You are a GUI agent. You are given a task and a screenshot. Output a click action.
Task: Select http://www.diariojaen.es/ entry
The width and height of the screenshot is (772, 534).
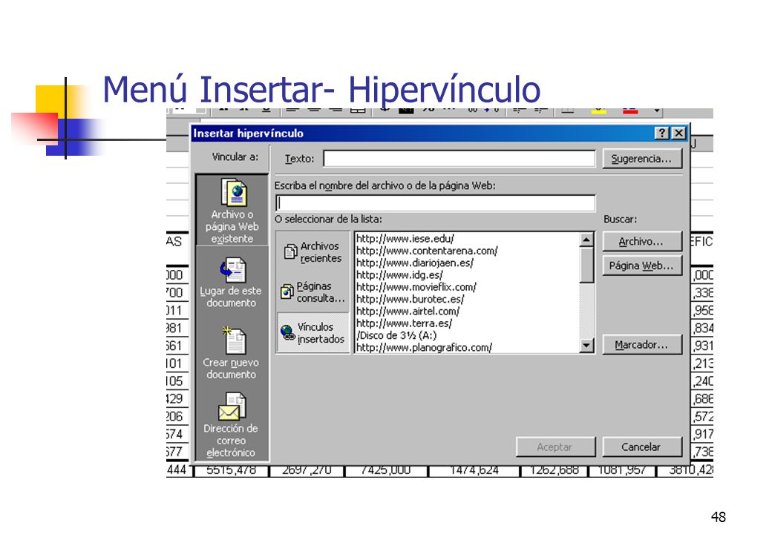point(414,263)
